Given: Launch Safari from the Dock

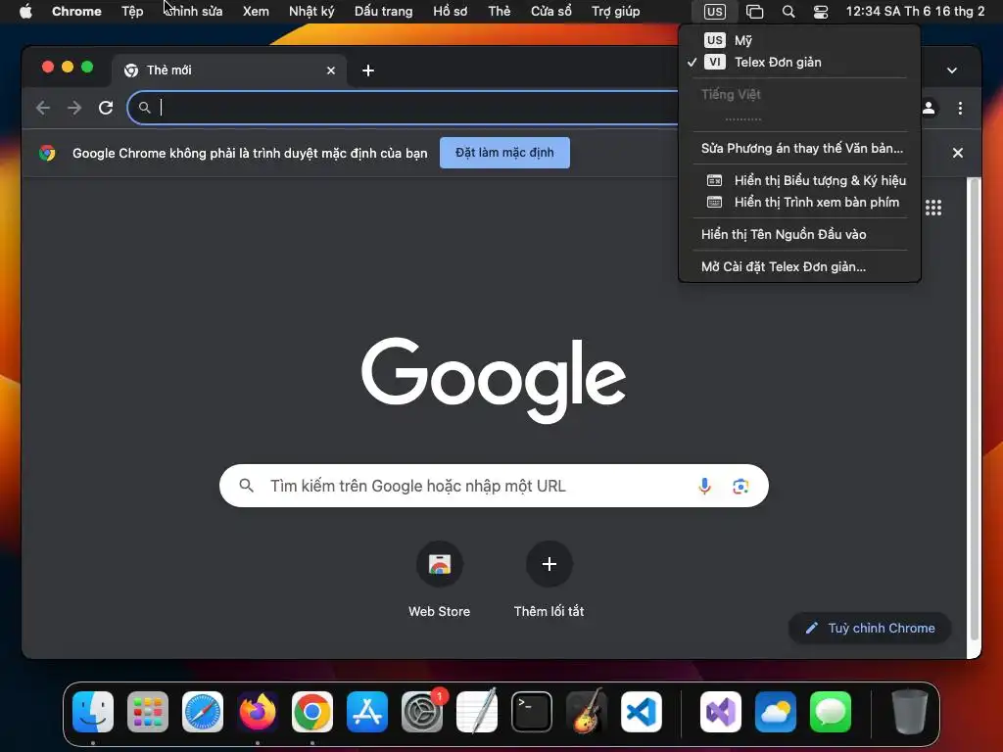Looking at the screenshot, I should pos(203,711).
